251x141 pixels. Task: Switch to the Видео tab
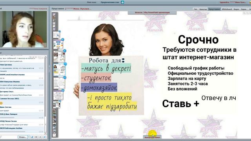pyautogui.click(x=236, y=9)
